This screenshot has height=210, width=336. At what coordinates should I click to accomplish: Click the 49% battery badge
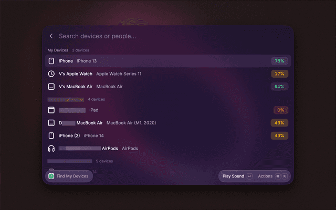point(279,123)
